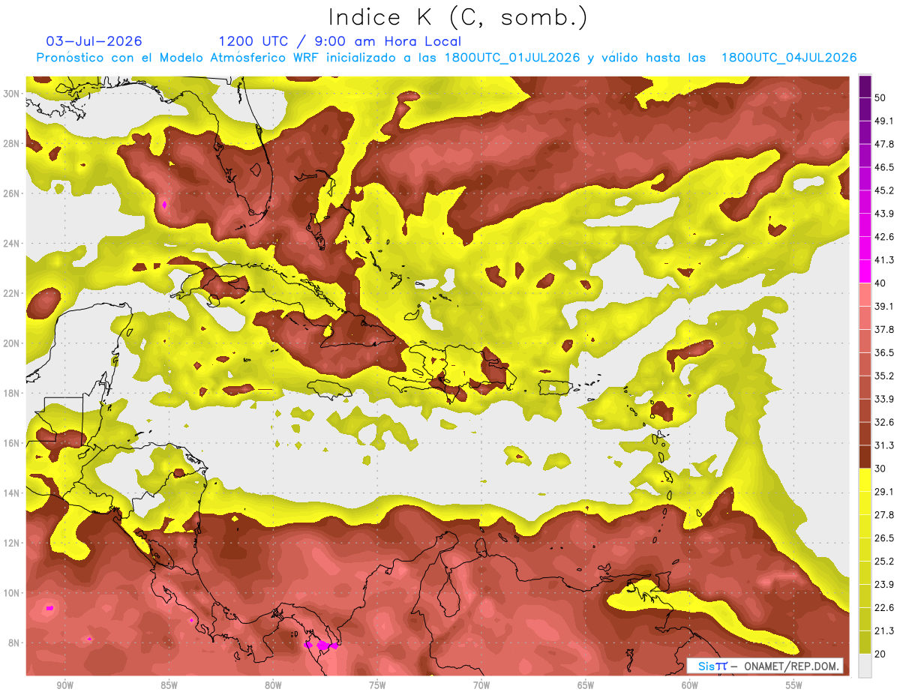
Task: Click the colorbar value 33.9
Action: (884, 399)
